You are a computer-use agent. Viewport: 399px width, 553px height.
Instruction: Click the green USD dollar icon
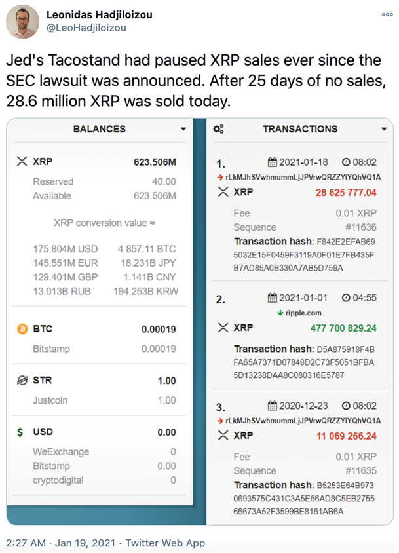point(22,432)
